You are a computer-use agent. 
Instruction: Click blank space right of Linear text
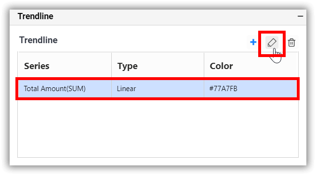point(170,89)
